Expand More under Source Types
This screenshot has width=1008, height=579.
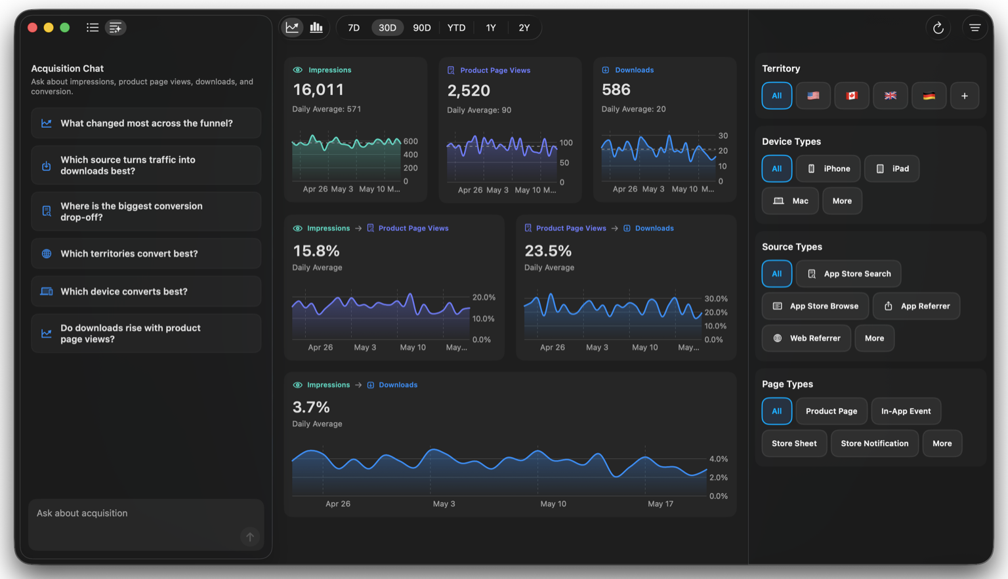(874, 338)
